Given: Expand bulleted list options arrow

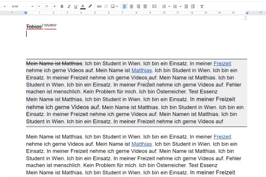Looking at the screenshot, I should pyautogui.click(x=180, y=7).
